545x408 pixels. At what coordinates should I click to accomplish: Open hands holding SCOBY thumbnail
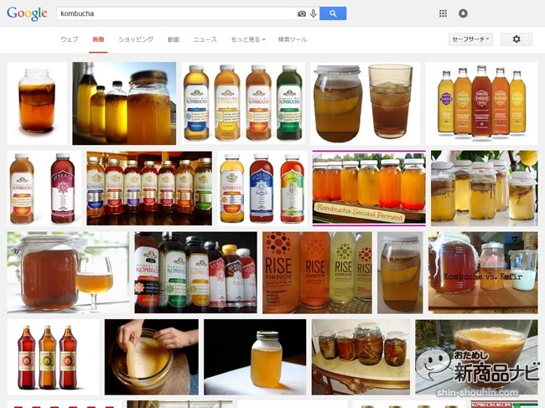pos(152,357)
